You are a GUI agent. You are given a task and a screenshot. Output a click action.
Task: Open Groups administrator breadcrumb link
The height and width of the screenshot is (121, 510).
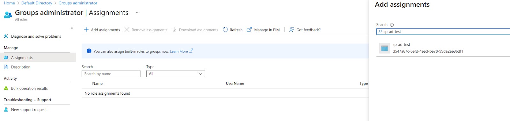78,3
